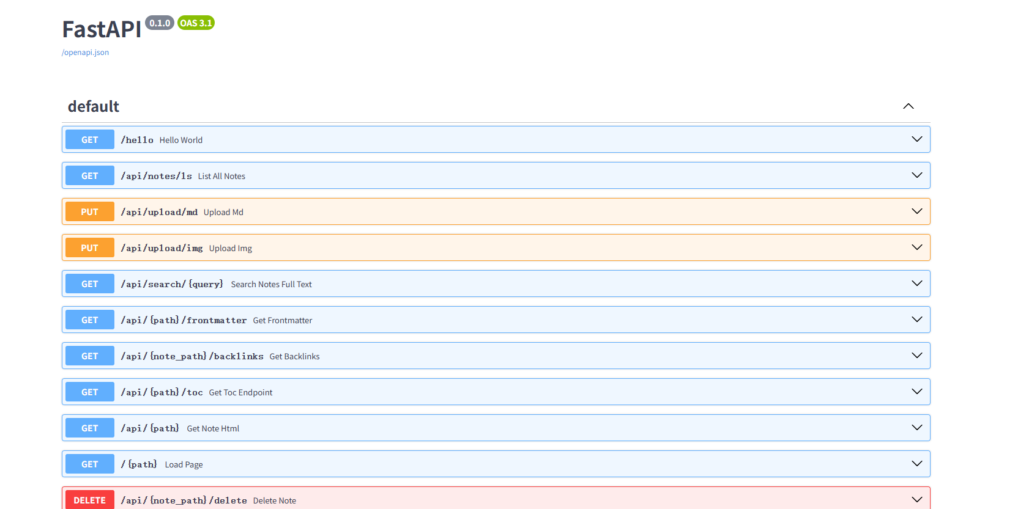The height and width of the screenshot is (509, 1026).
Task: Expand the Delete Note endpoint chevron
Action: click(x=917, y=500)
